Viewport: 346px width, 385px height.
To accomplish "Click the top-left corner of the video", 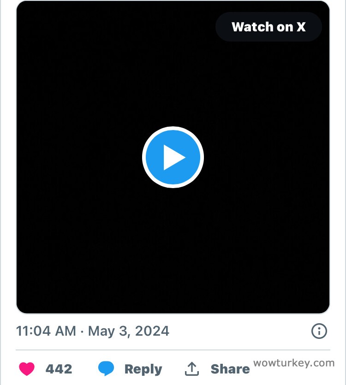I will tap(28, 12).
